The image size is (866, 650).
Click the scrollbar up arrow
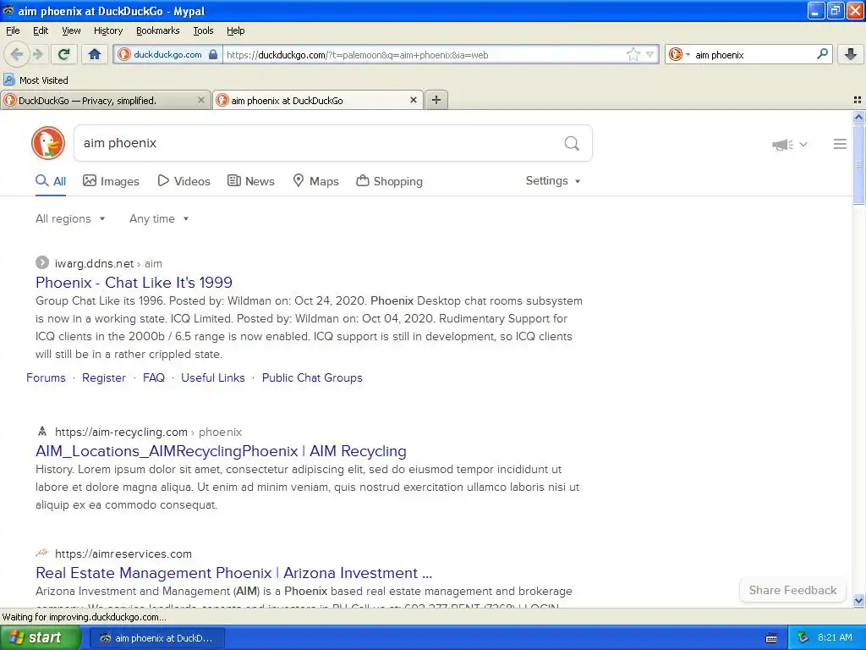(858, 117)
